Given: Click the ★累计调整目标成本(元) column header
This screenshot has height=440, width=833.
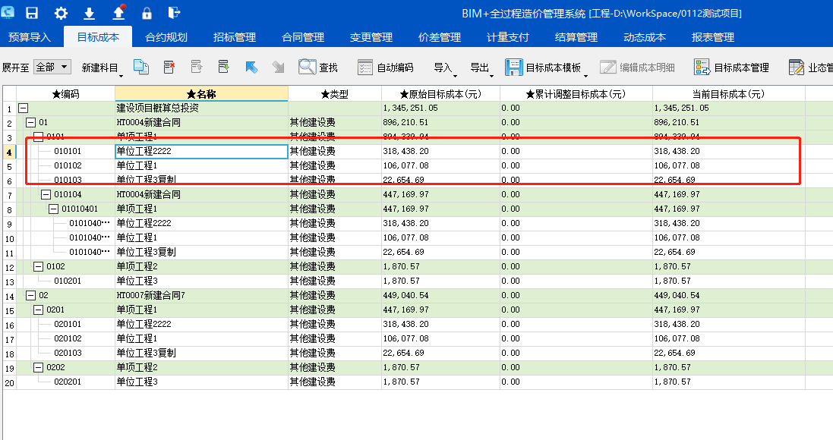Looking at the screenshot, I should [576, 94].
